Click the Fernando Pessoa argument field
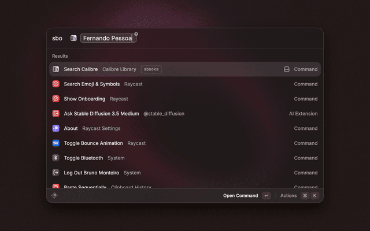This screenshot has width=370, height=231. point(108,38)
